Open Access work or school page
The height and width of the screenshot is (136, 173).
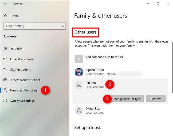coord(25,80)
